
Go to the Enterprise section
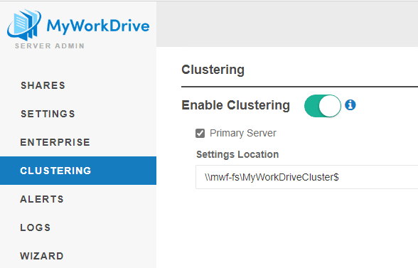pyautogui.click(x=78, y=142)
